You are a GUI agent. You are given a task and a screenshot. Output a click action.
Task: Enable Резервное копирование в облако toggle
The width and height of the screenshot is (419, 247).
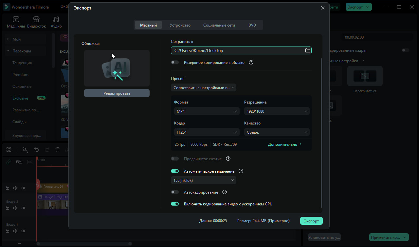[x=175, y=62]
